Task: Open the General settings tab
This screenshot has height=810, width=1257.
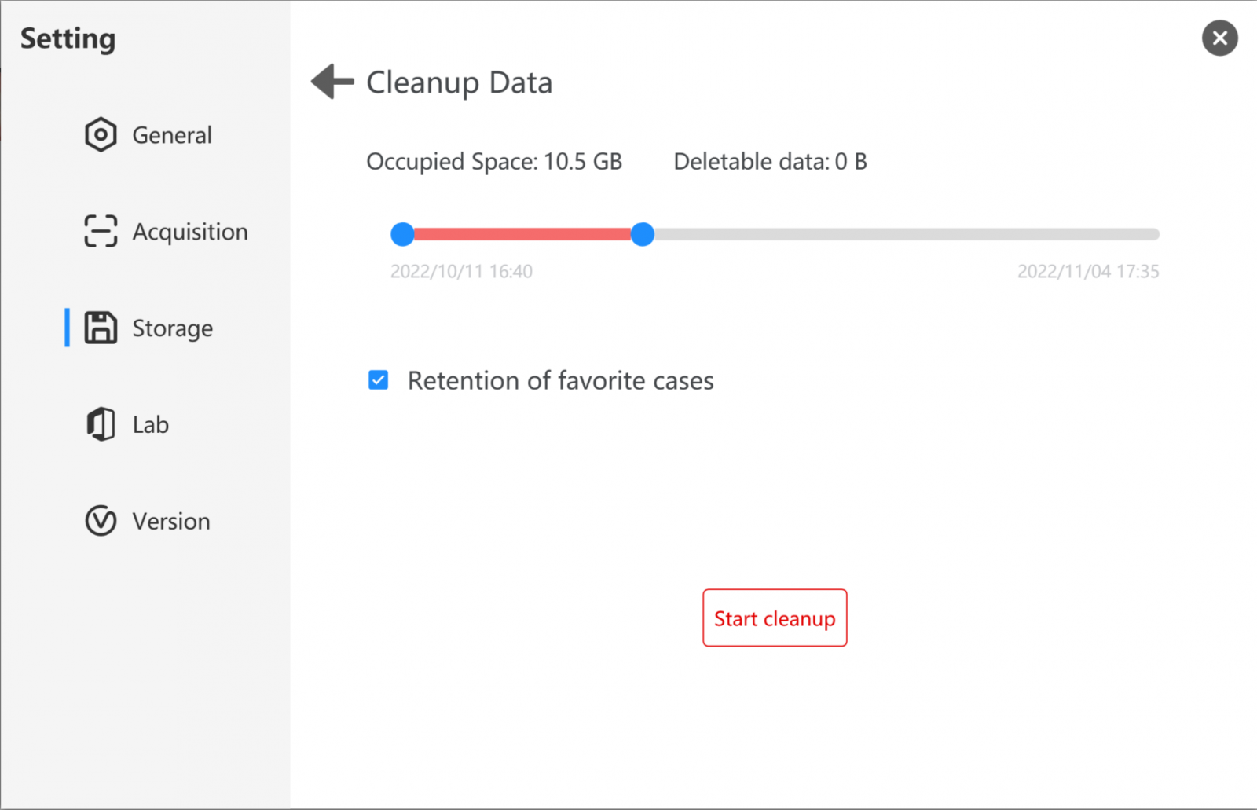Action: (x=172, y=135)
